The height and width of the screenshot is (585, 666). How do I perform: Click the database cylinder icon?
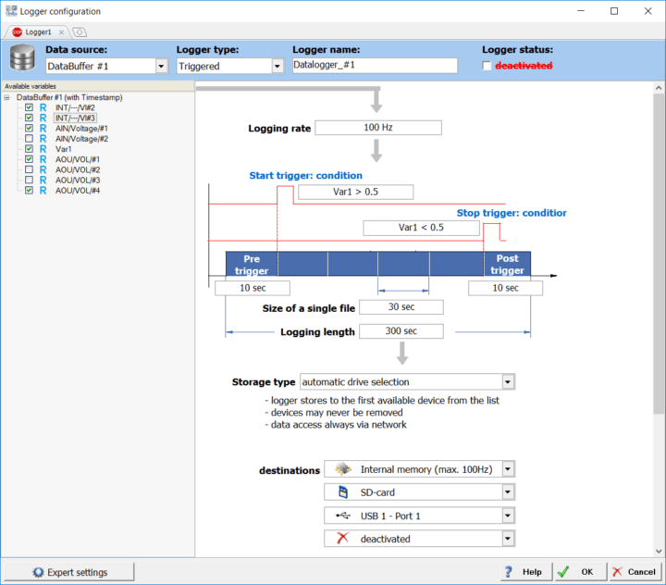click(22, 57)
